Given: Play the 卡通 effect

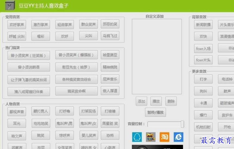Looking at the screenshot, I should (203, 103).
